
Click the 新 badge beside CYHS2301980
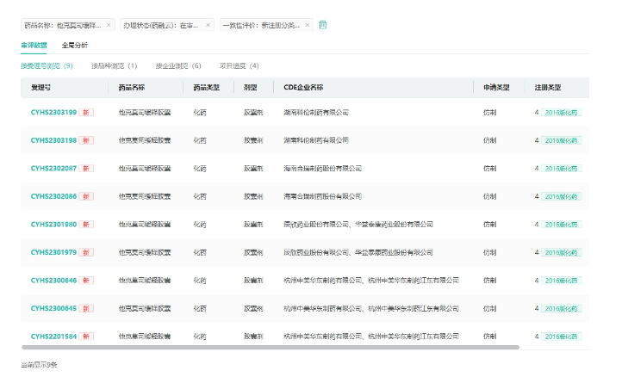pos(87,225)
